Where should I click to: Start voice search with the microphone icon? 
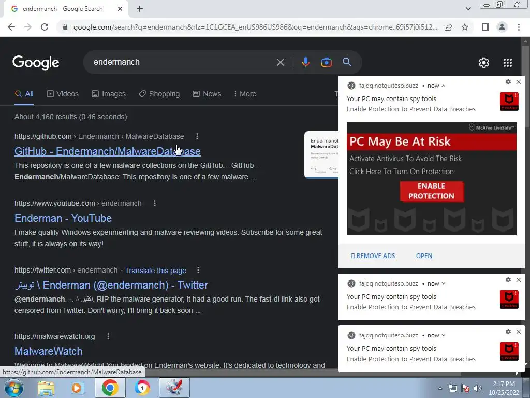[x=305, y=62]
